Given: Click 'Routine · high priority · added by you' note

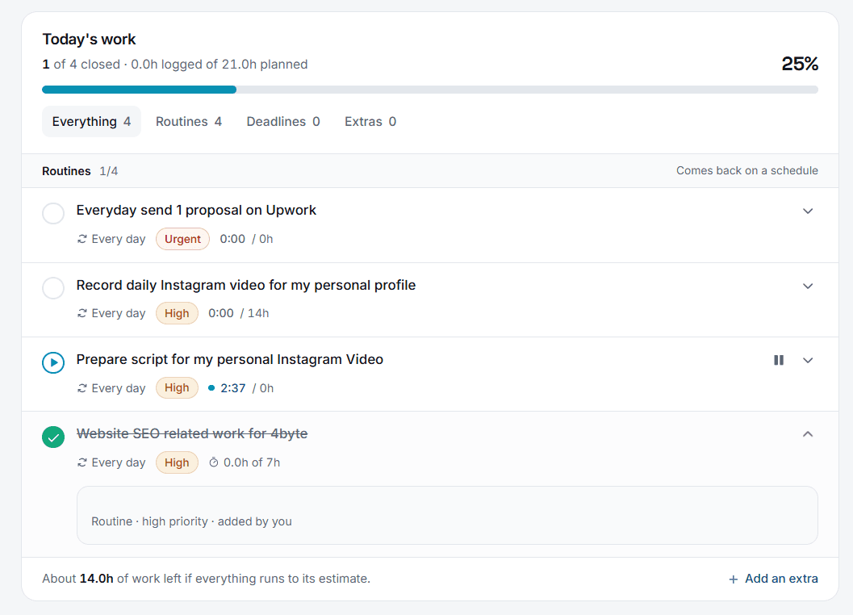Looking at the screenshot, I should 191,521.
